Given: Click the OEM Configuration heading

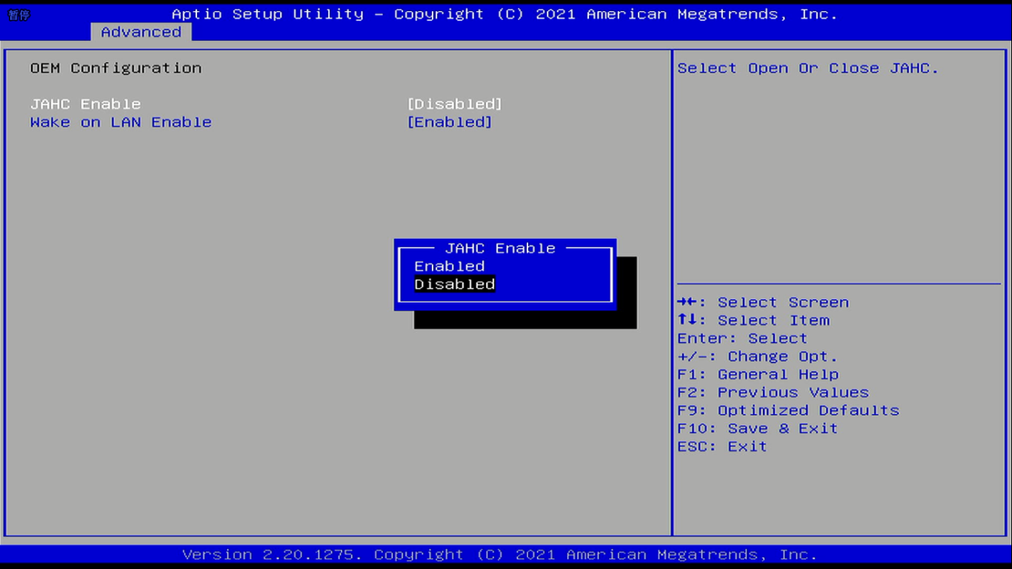Looking at the screenshot, I should pos(116,69).
